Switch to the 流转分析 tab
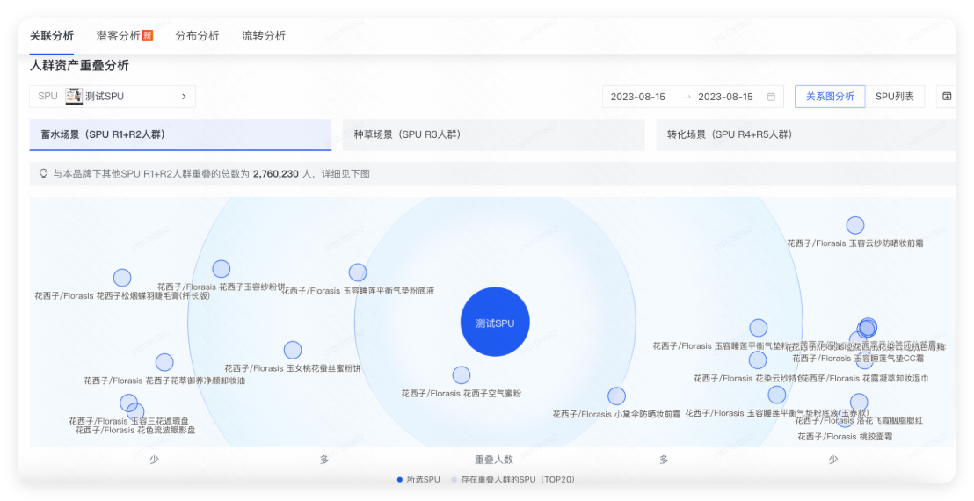This screenshot has height=501, width=974. [x=264, y=36]
